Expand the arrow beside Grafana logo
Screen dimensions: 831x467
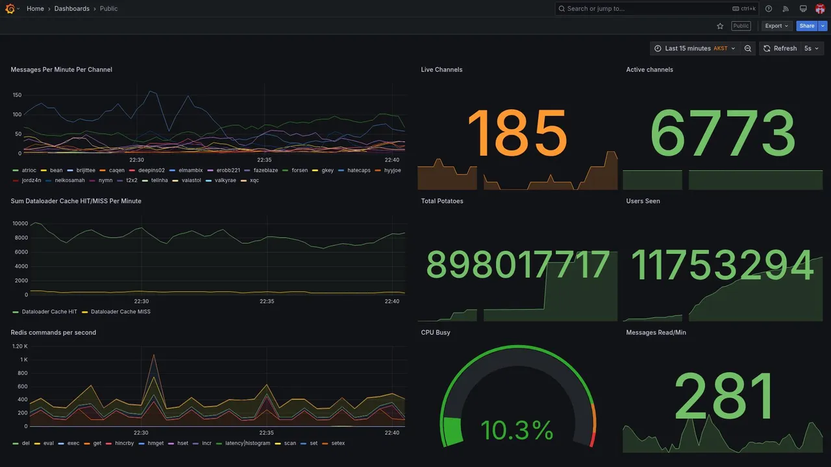coord(18,8)
